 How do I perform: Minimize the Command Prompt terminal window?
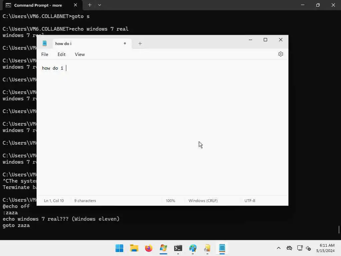[302, 5]
